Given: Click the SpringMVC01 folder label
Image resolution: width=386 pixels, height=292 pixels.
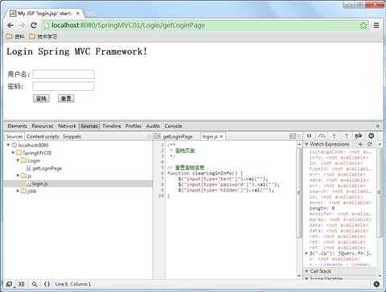Looking at the screenshot, I should coord(37,153).
